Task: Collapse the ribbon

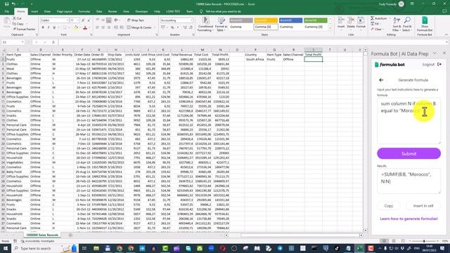Action: (446, 35)
